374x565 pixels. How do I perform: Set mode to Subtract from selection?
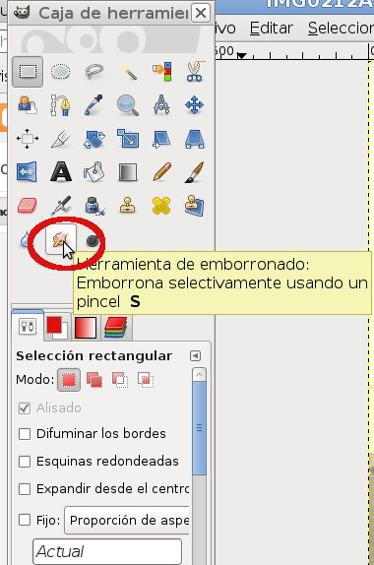(120, 380)
